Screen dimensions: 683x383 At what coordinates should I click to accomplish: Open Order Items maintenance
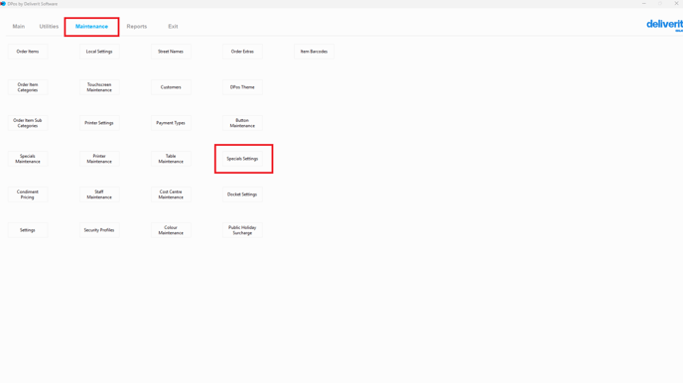pyautogui.click(x=28, y=52)
